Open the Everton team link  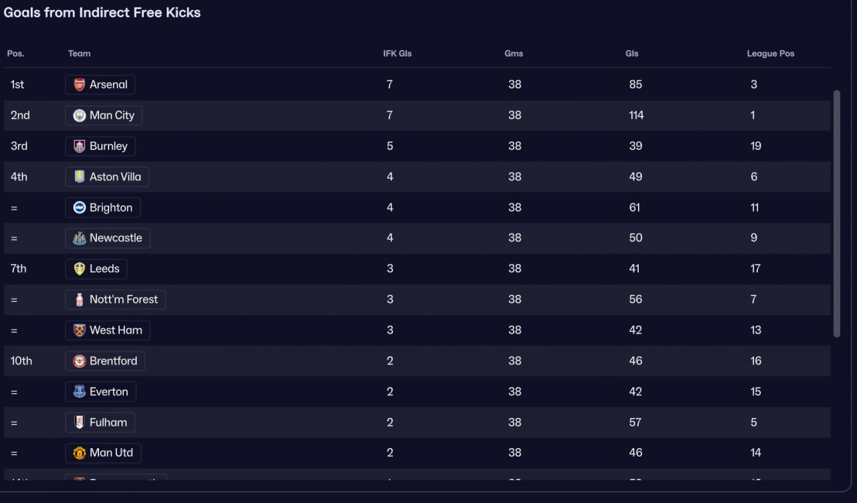(x=108, y=392)
